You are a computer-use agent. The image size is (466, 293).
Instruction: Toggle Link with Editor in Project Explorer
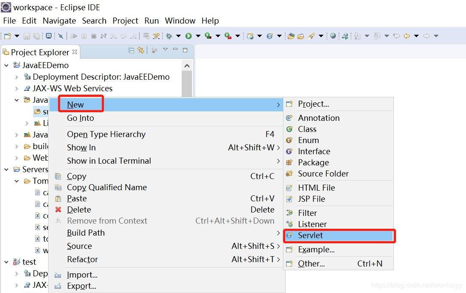[141, 51]
